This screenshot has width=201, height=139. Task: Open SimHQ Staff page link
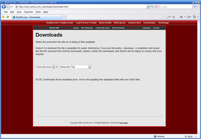(54, 28)
